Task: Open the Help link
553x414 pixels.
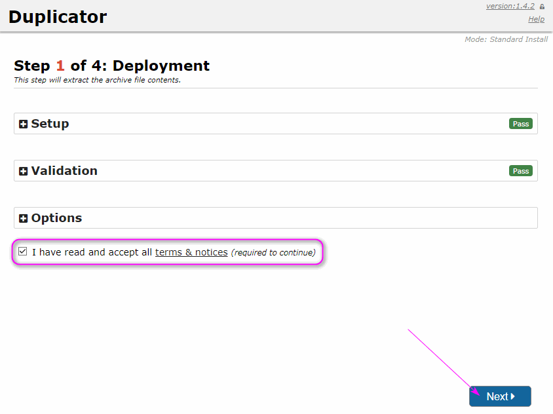Action: coord(536,20)
